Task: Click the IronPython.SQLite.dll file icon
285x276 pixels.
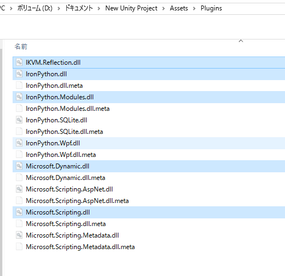Action: [x=19, y=120]
